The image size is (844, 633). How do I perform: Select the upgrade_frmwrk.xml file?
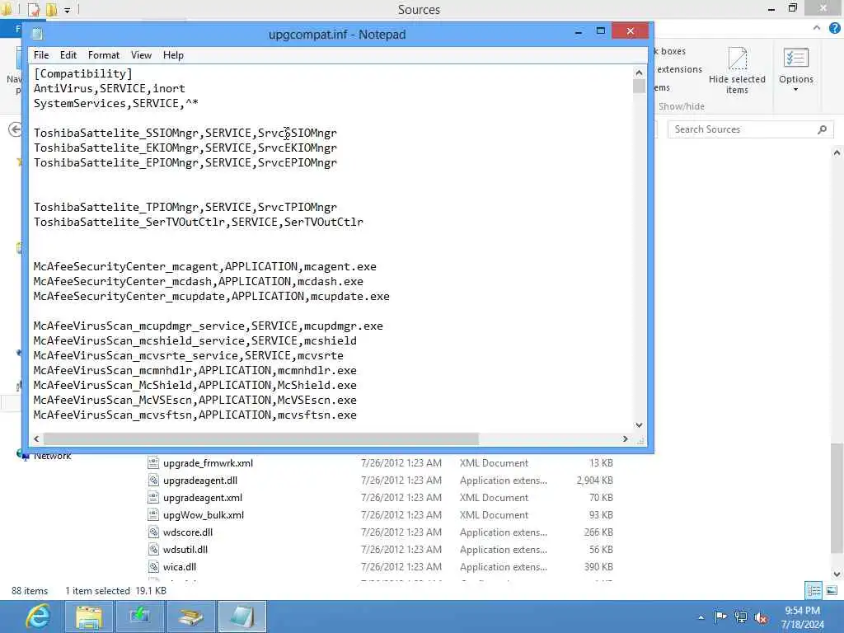[208, 463]
